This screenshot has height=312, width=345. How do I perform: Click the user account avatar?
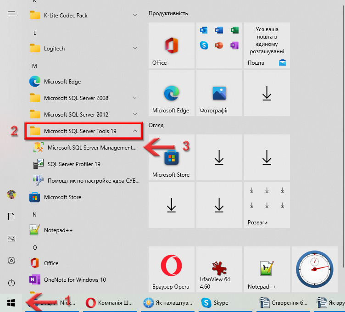click(11, 195)
